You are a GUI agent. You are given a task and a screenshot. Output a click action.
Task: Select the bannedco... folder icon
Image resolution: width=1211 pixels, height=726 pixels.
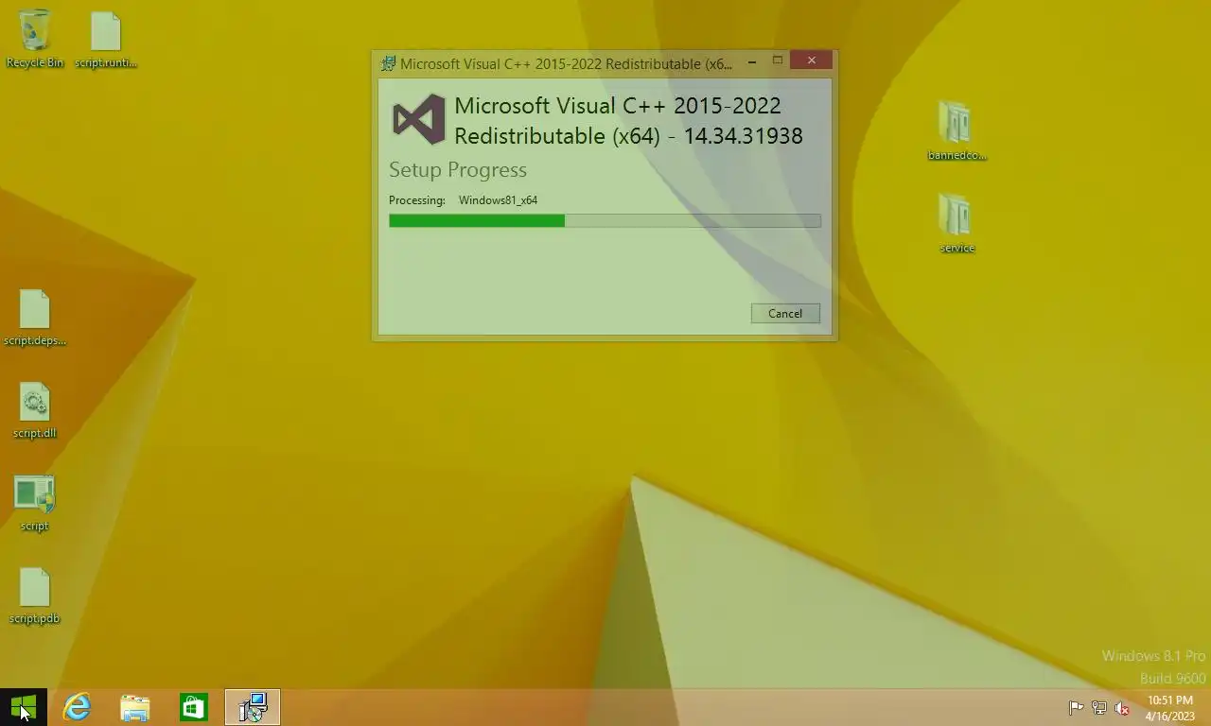tap(957, 131)
